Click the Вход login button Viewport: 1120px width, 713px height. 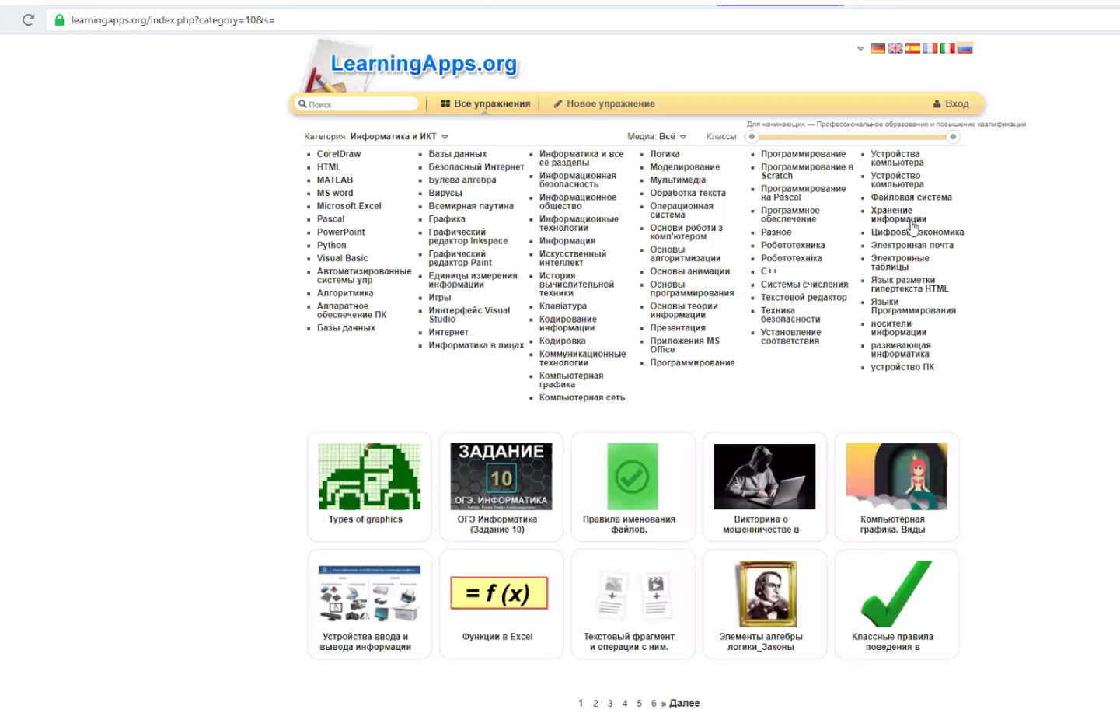coord(951,103)
